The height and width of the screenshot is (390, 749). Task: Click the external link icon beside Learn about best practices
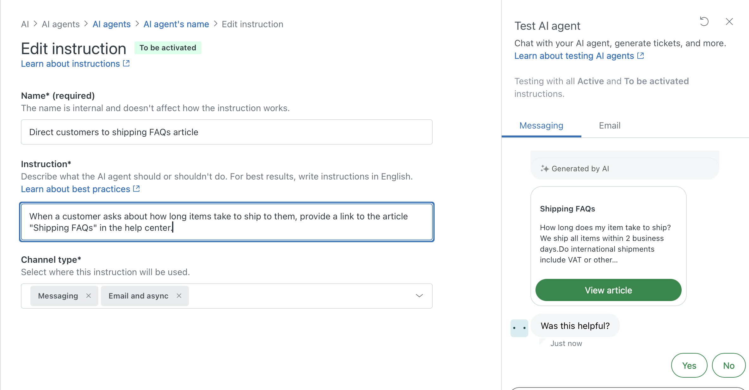[136, 188]
